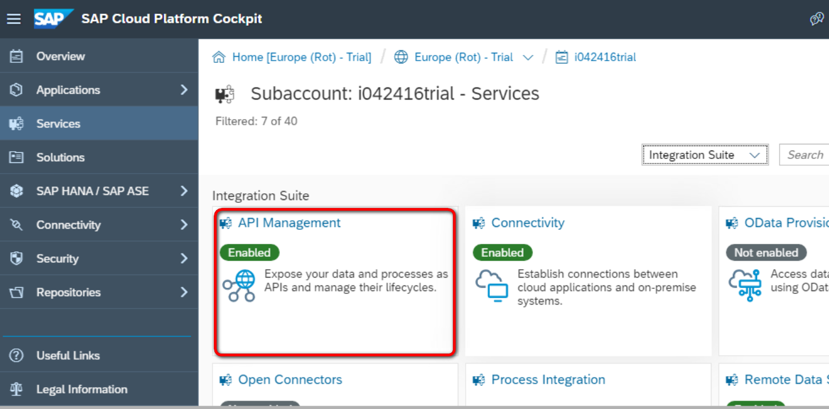Open Useful Links in the sidebar
The width and height of the screenshot is (829, 409).
pyautogui.click(x=67, y=356)
